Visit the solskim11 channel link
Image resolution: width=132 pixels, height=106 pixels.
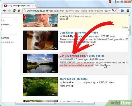(x=68, y=59)
